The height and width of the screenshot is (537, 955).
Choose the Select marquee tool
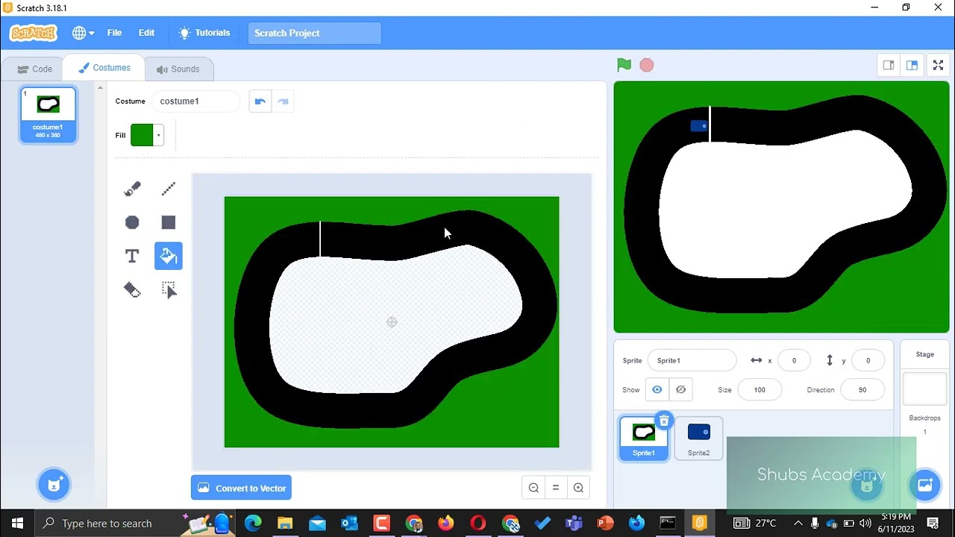pyautogui.click(x=169, y=289)
